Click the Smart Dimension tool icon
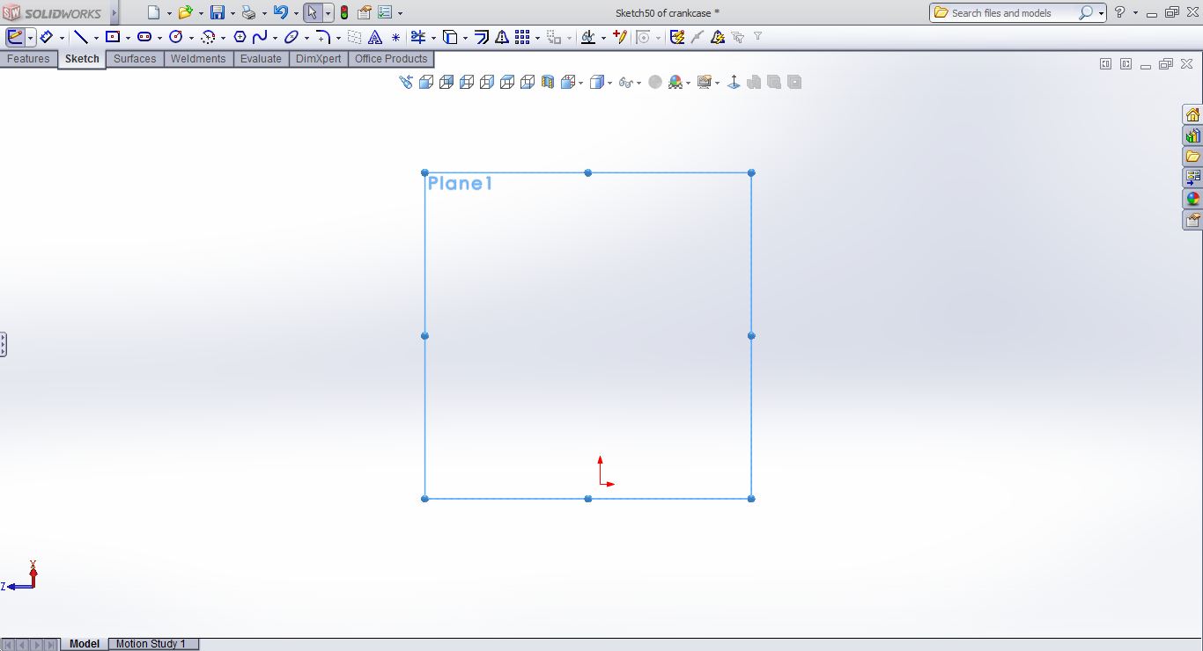Screen dimensions: 1203x651 [x=46, y=37]
